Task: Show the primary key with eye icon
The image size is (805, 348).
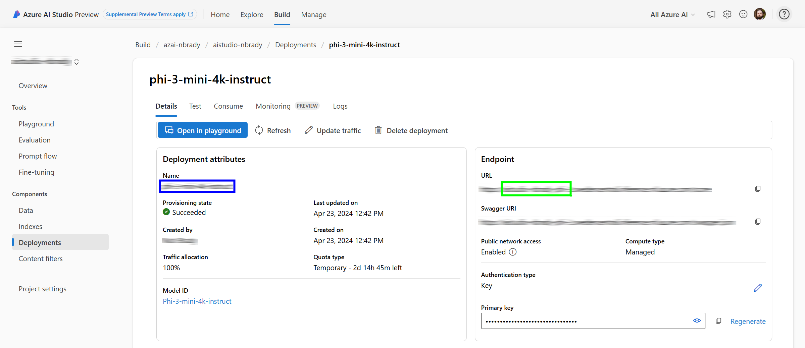Action: click(697, 321)
